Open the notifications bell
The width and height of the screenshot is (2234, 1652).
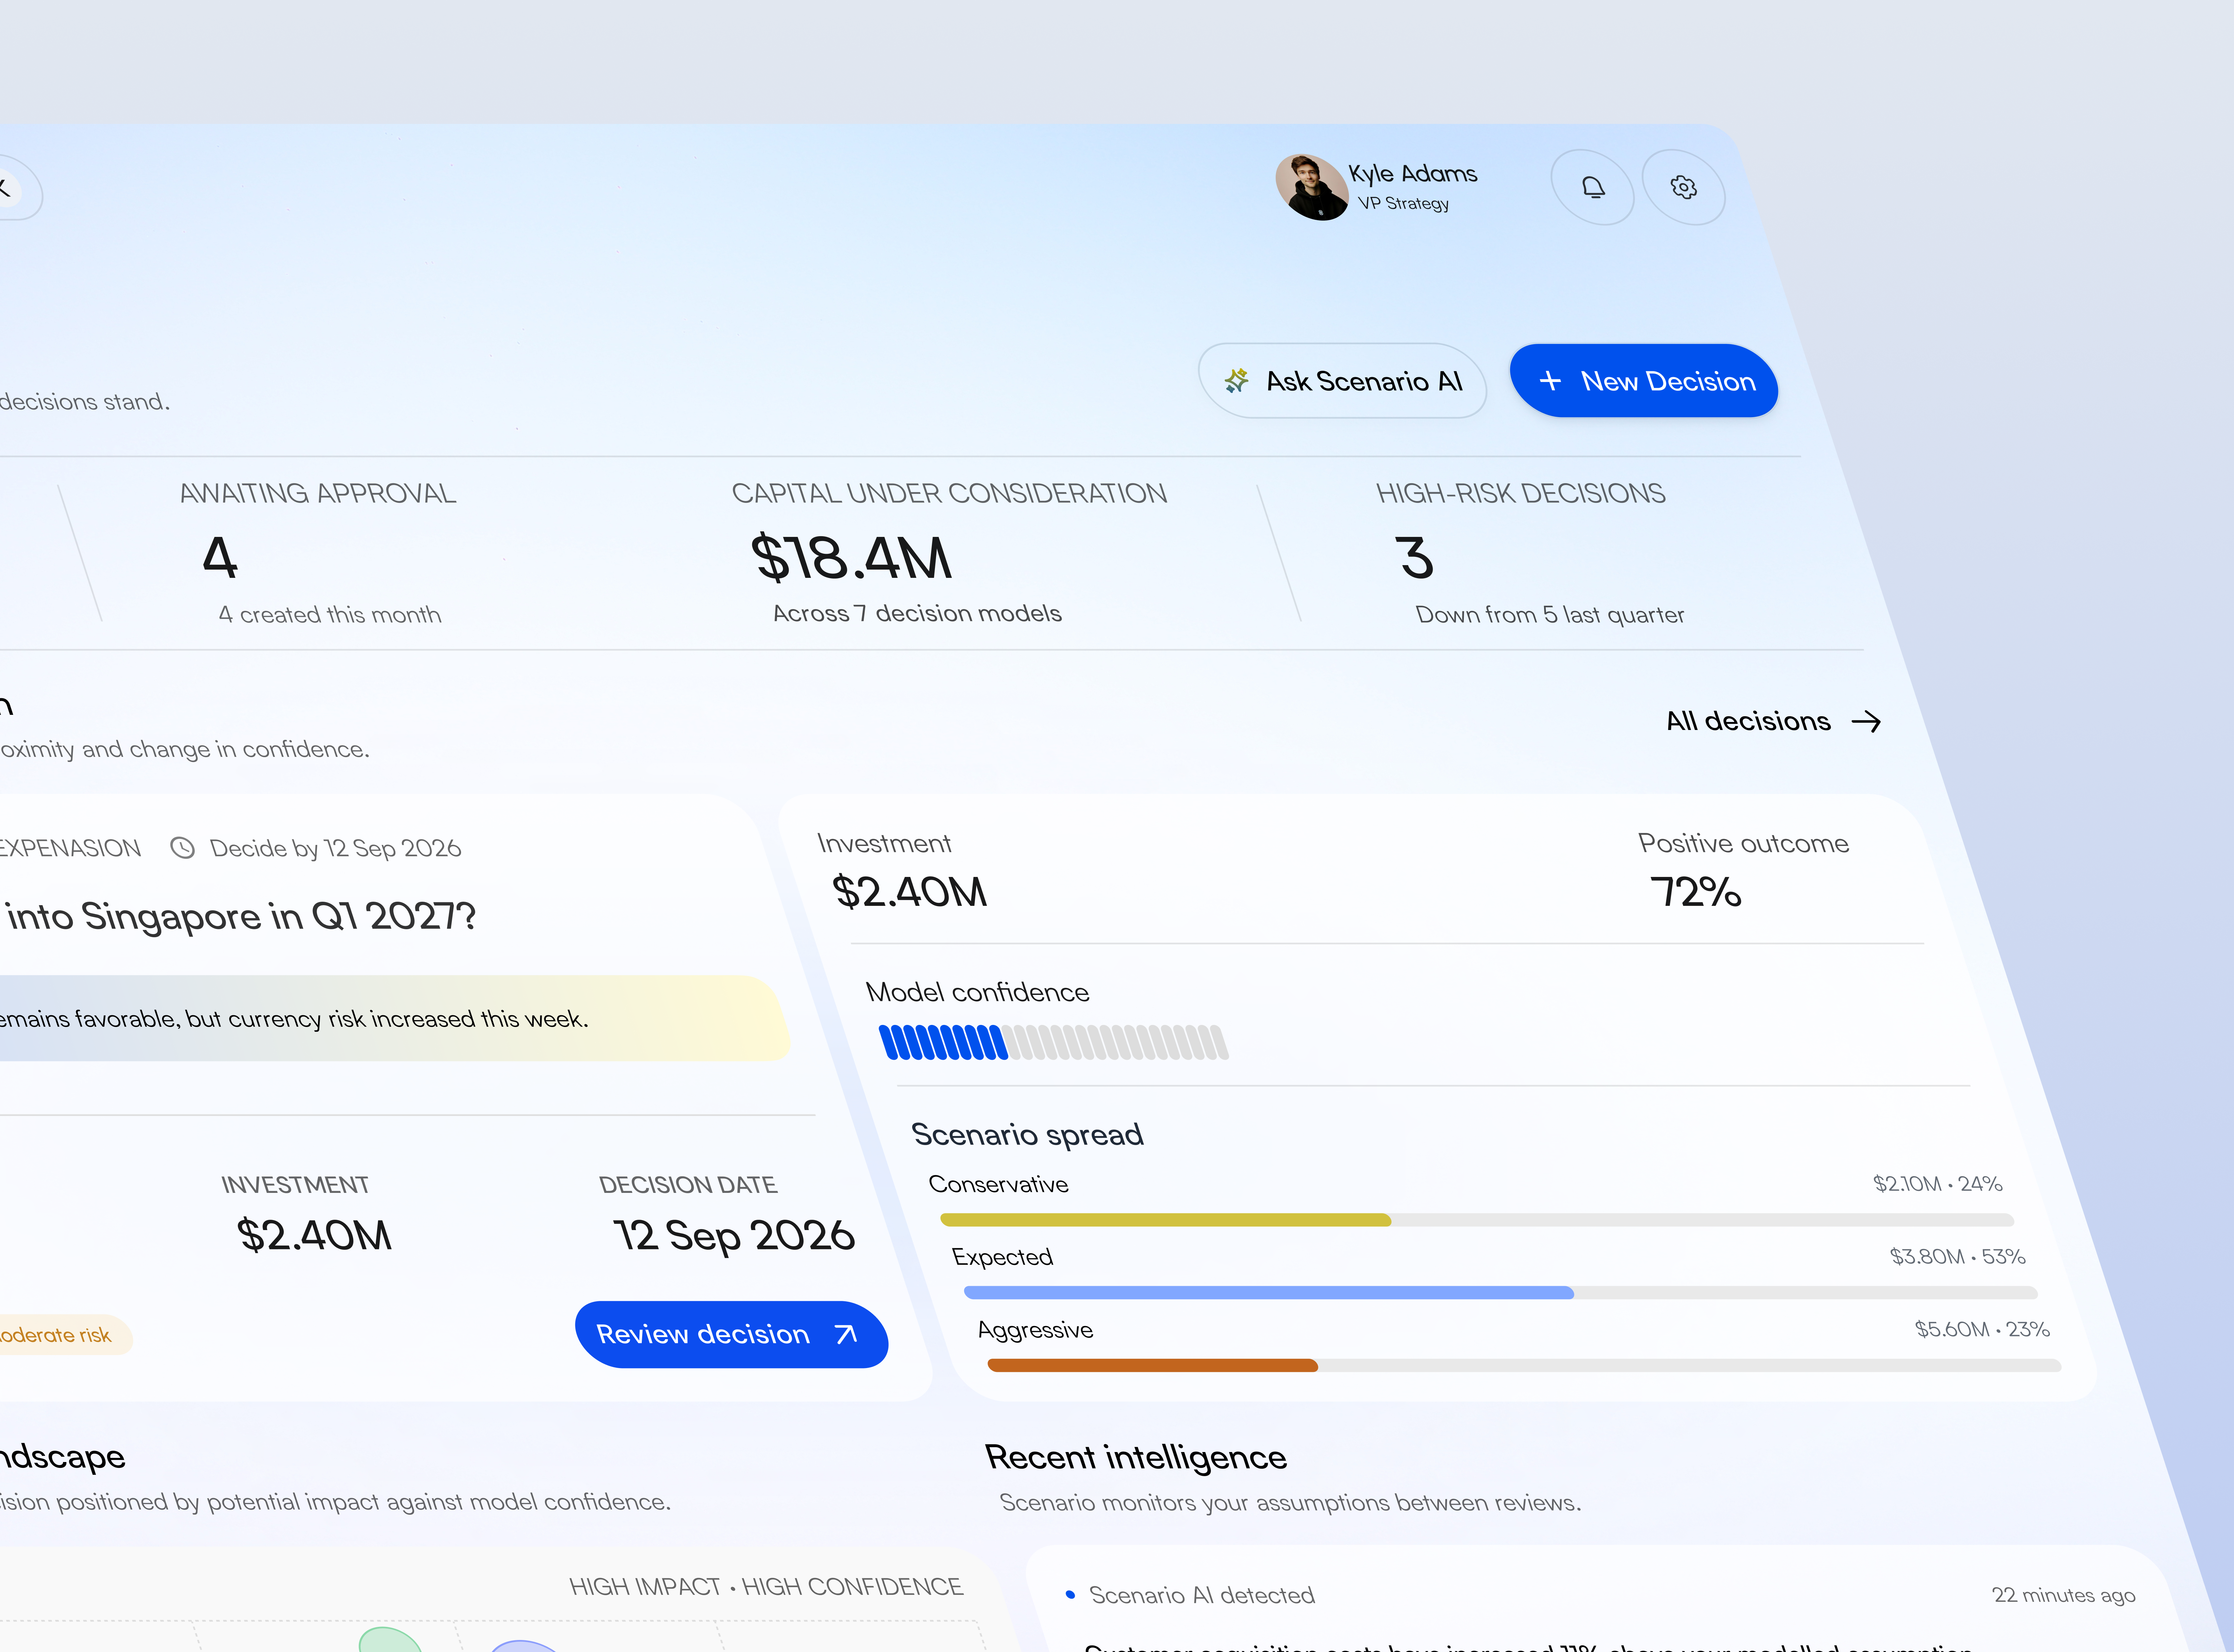(x=1593, y=187)
